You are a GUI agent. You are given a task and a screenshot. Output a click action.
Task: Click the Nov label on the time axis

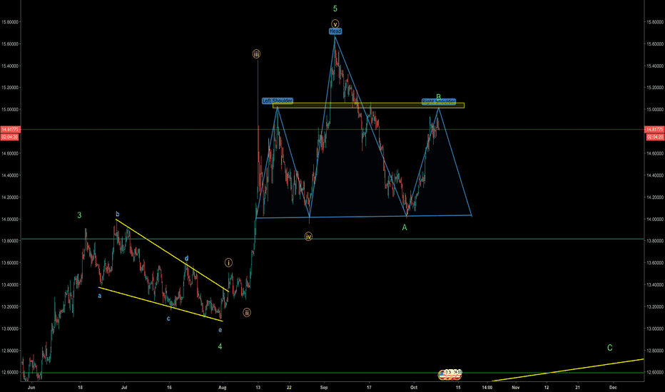tap(516, 387)
